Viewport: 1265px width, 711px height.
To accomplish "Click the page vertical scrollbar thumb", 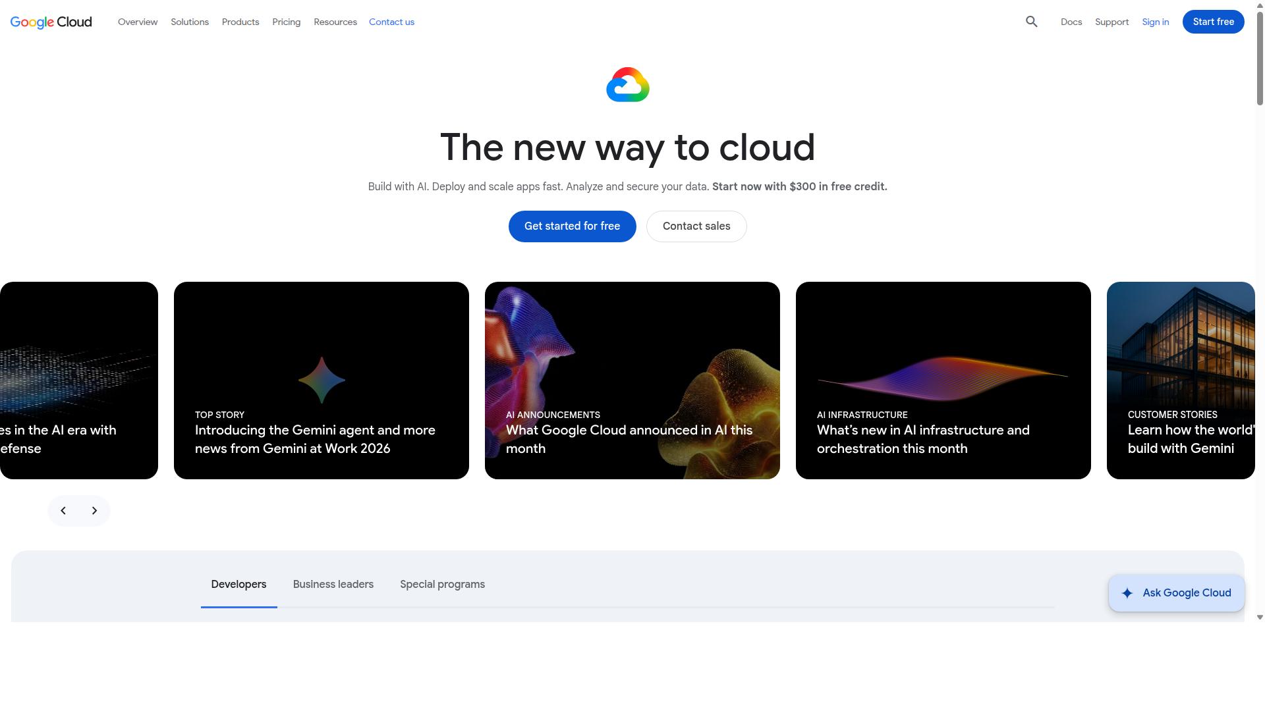I will [1260, 57].
